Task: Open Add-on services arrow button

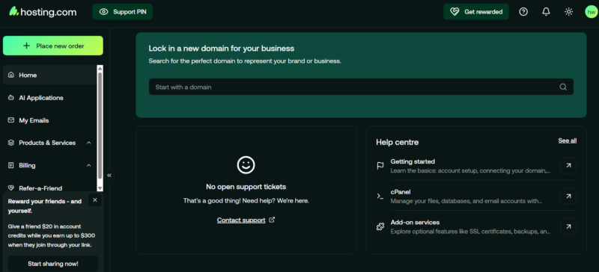Action: (568, 226)
